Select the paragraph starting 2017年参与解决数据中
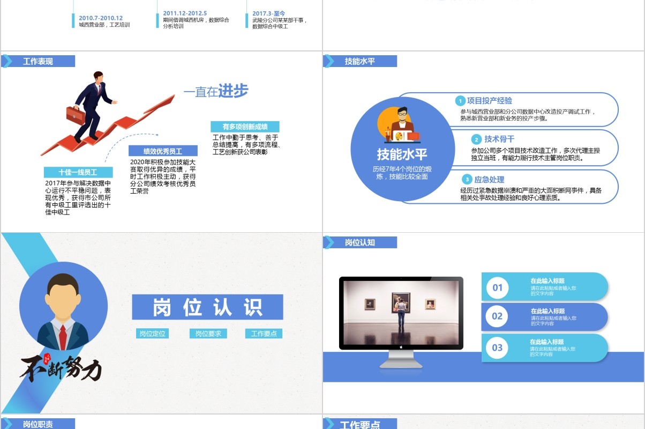The width and height of the screenshot is (645, 429). pos(78,198)
